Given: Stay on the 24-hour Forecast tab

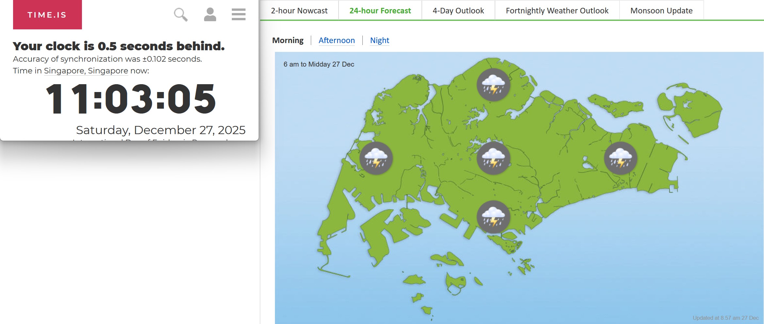Looking at the screenshot, I should pos(380,10).
